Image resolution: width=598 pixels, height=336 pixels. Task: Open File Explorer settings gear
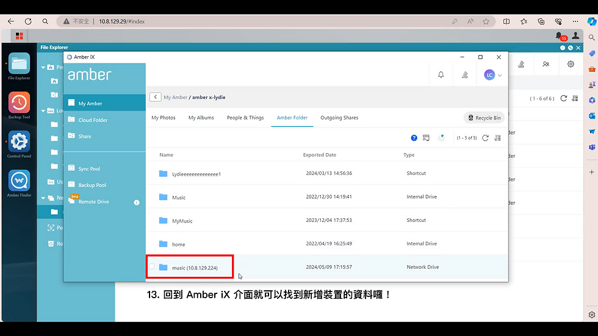click(571, 64)
